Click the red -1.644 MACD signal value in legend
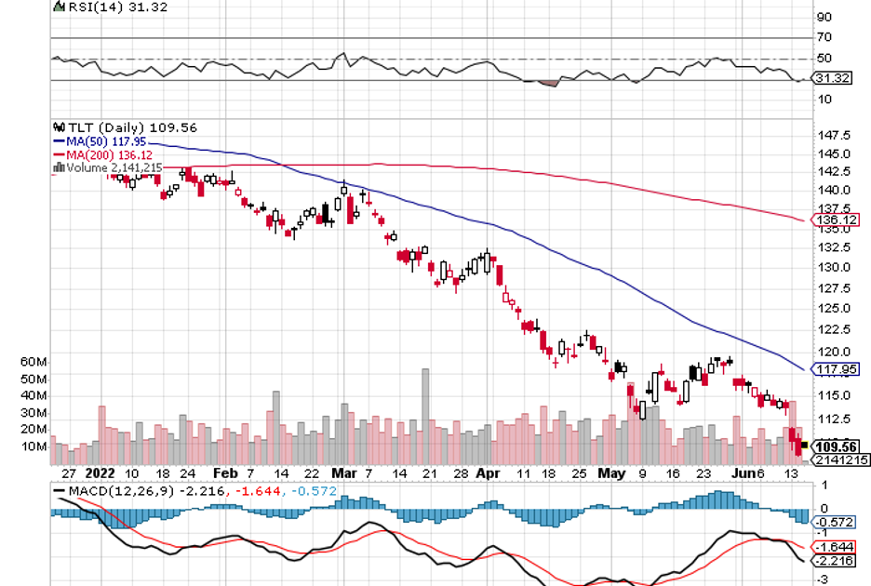 click(x=258, y=491)
